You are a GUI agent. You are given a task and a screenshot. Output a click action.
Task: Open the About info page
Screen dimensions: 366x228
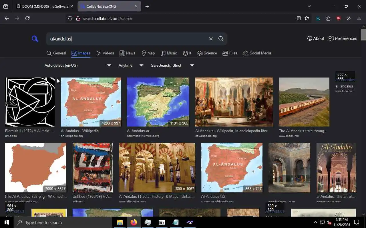tap(316, 38)
